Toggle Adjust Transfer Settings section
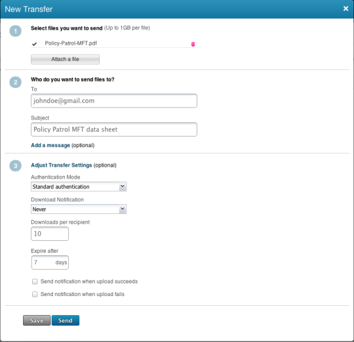The height and width of the screenshot is (342, 354). [x=62, y=165]
